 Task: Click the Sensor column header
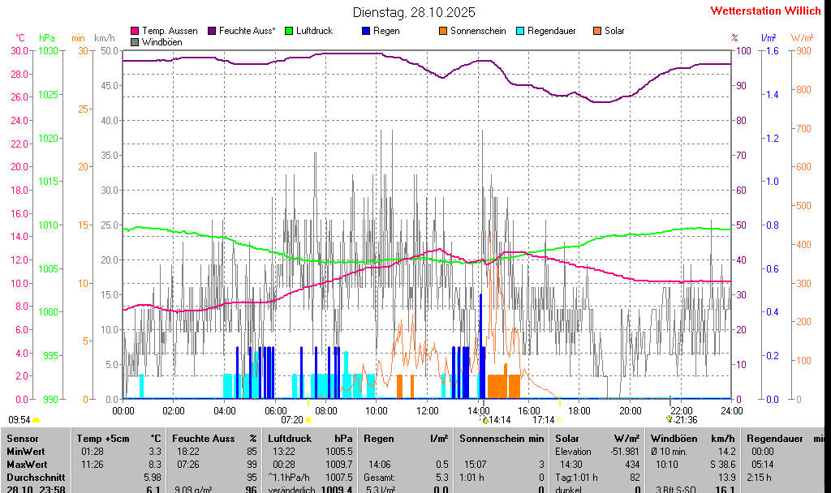pyautogui.click(x=23, y=439)
